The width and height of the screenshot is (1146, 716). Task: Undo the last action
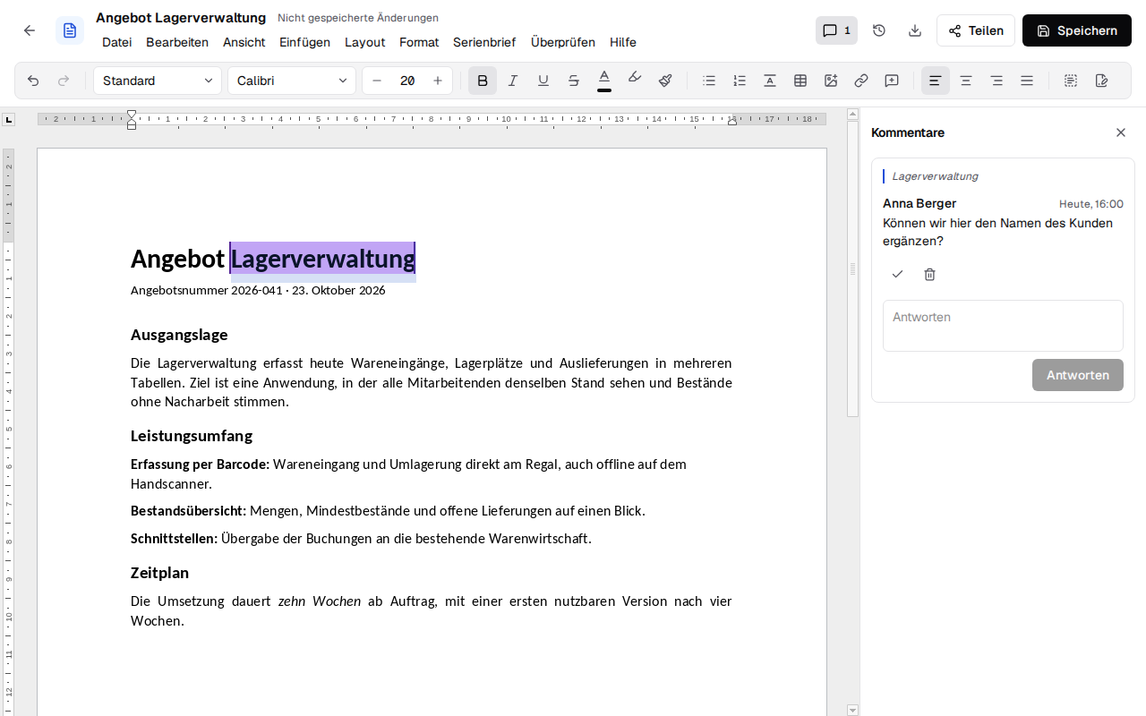(33, 81)
